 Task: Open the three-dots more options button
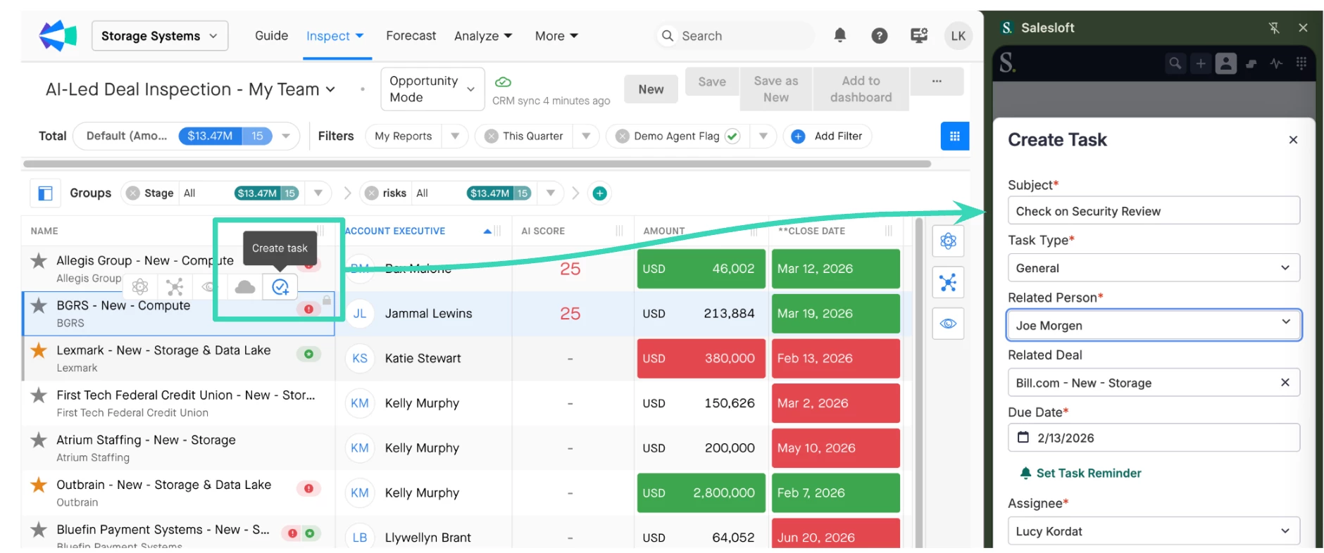click(x=937, y=82)
